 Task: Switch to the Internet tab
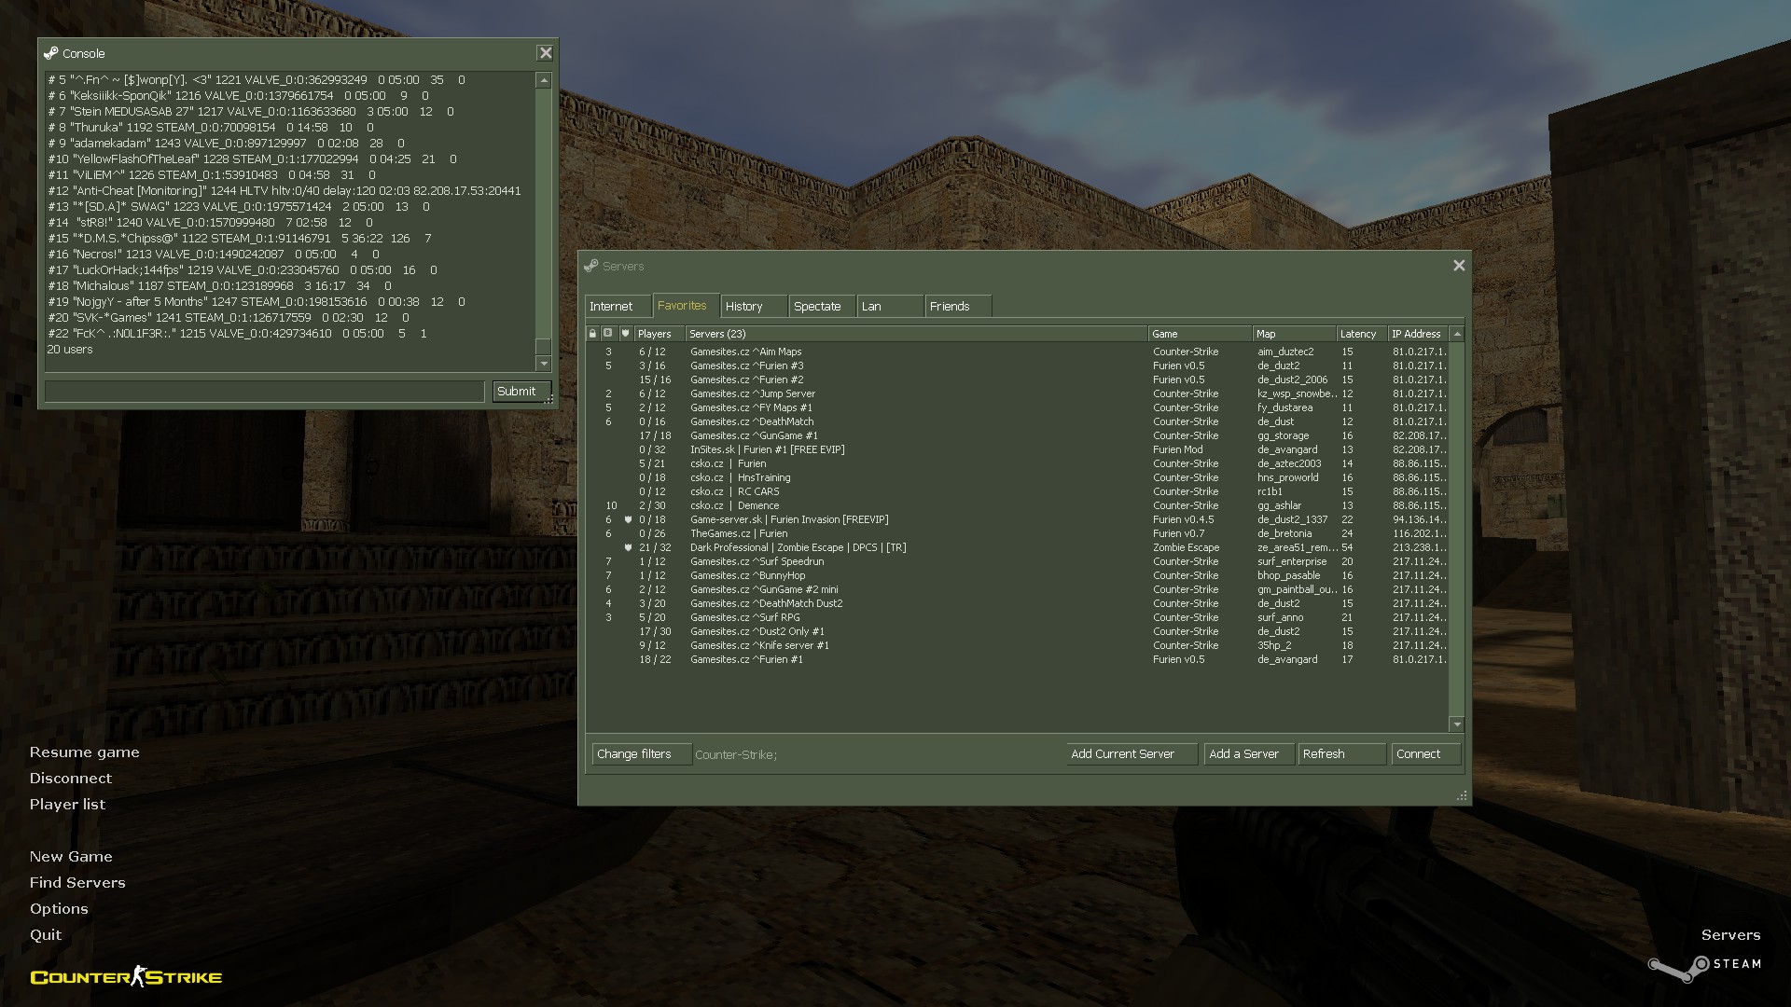618,306
